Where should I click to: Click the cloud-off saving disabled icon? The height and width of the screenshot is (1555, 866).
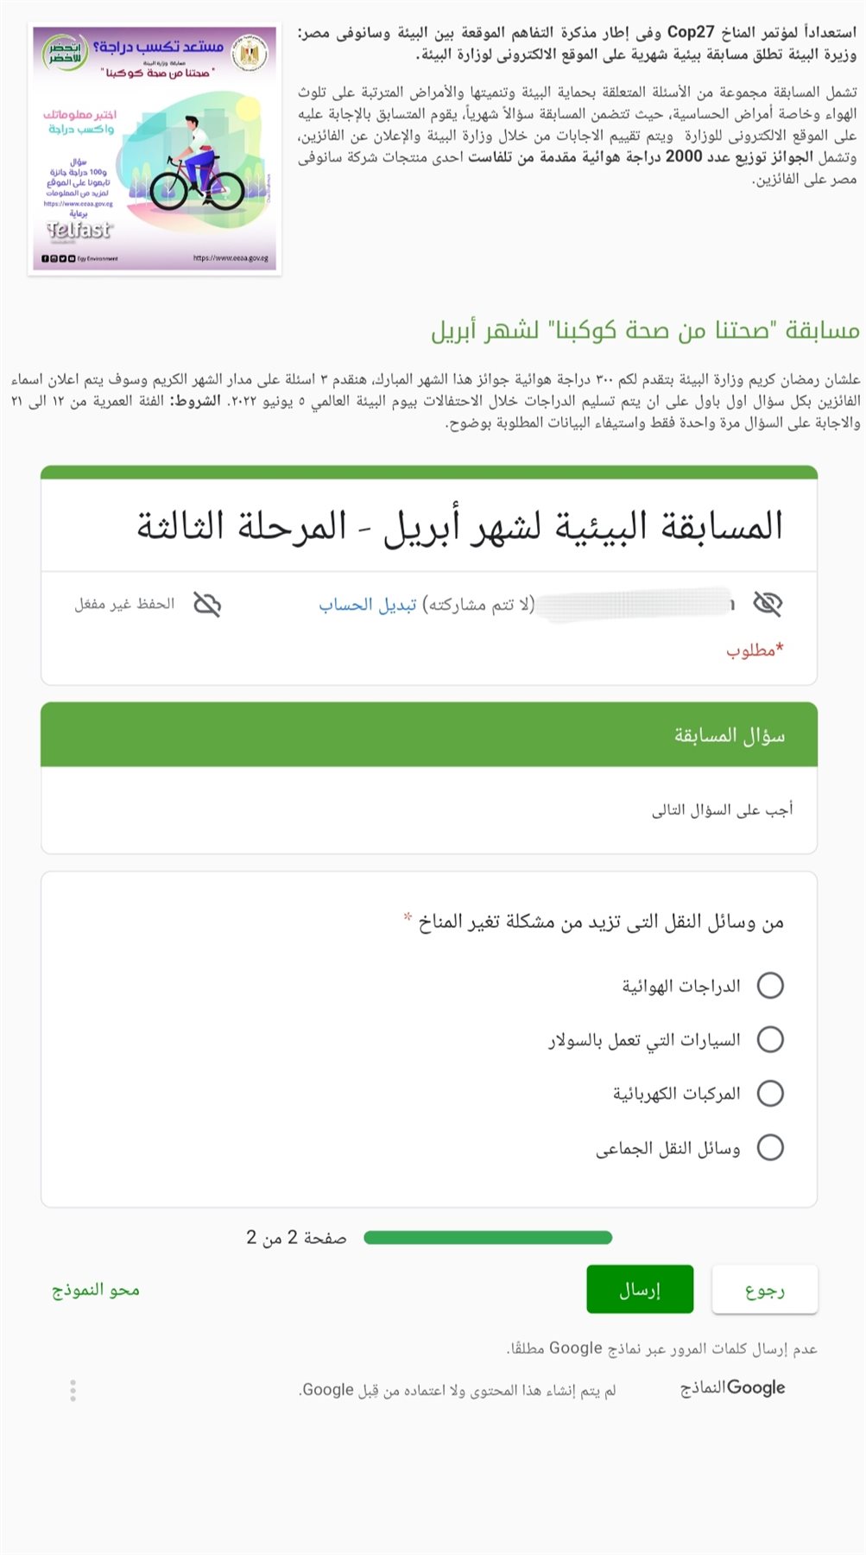(x=207, y=604)
